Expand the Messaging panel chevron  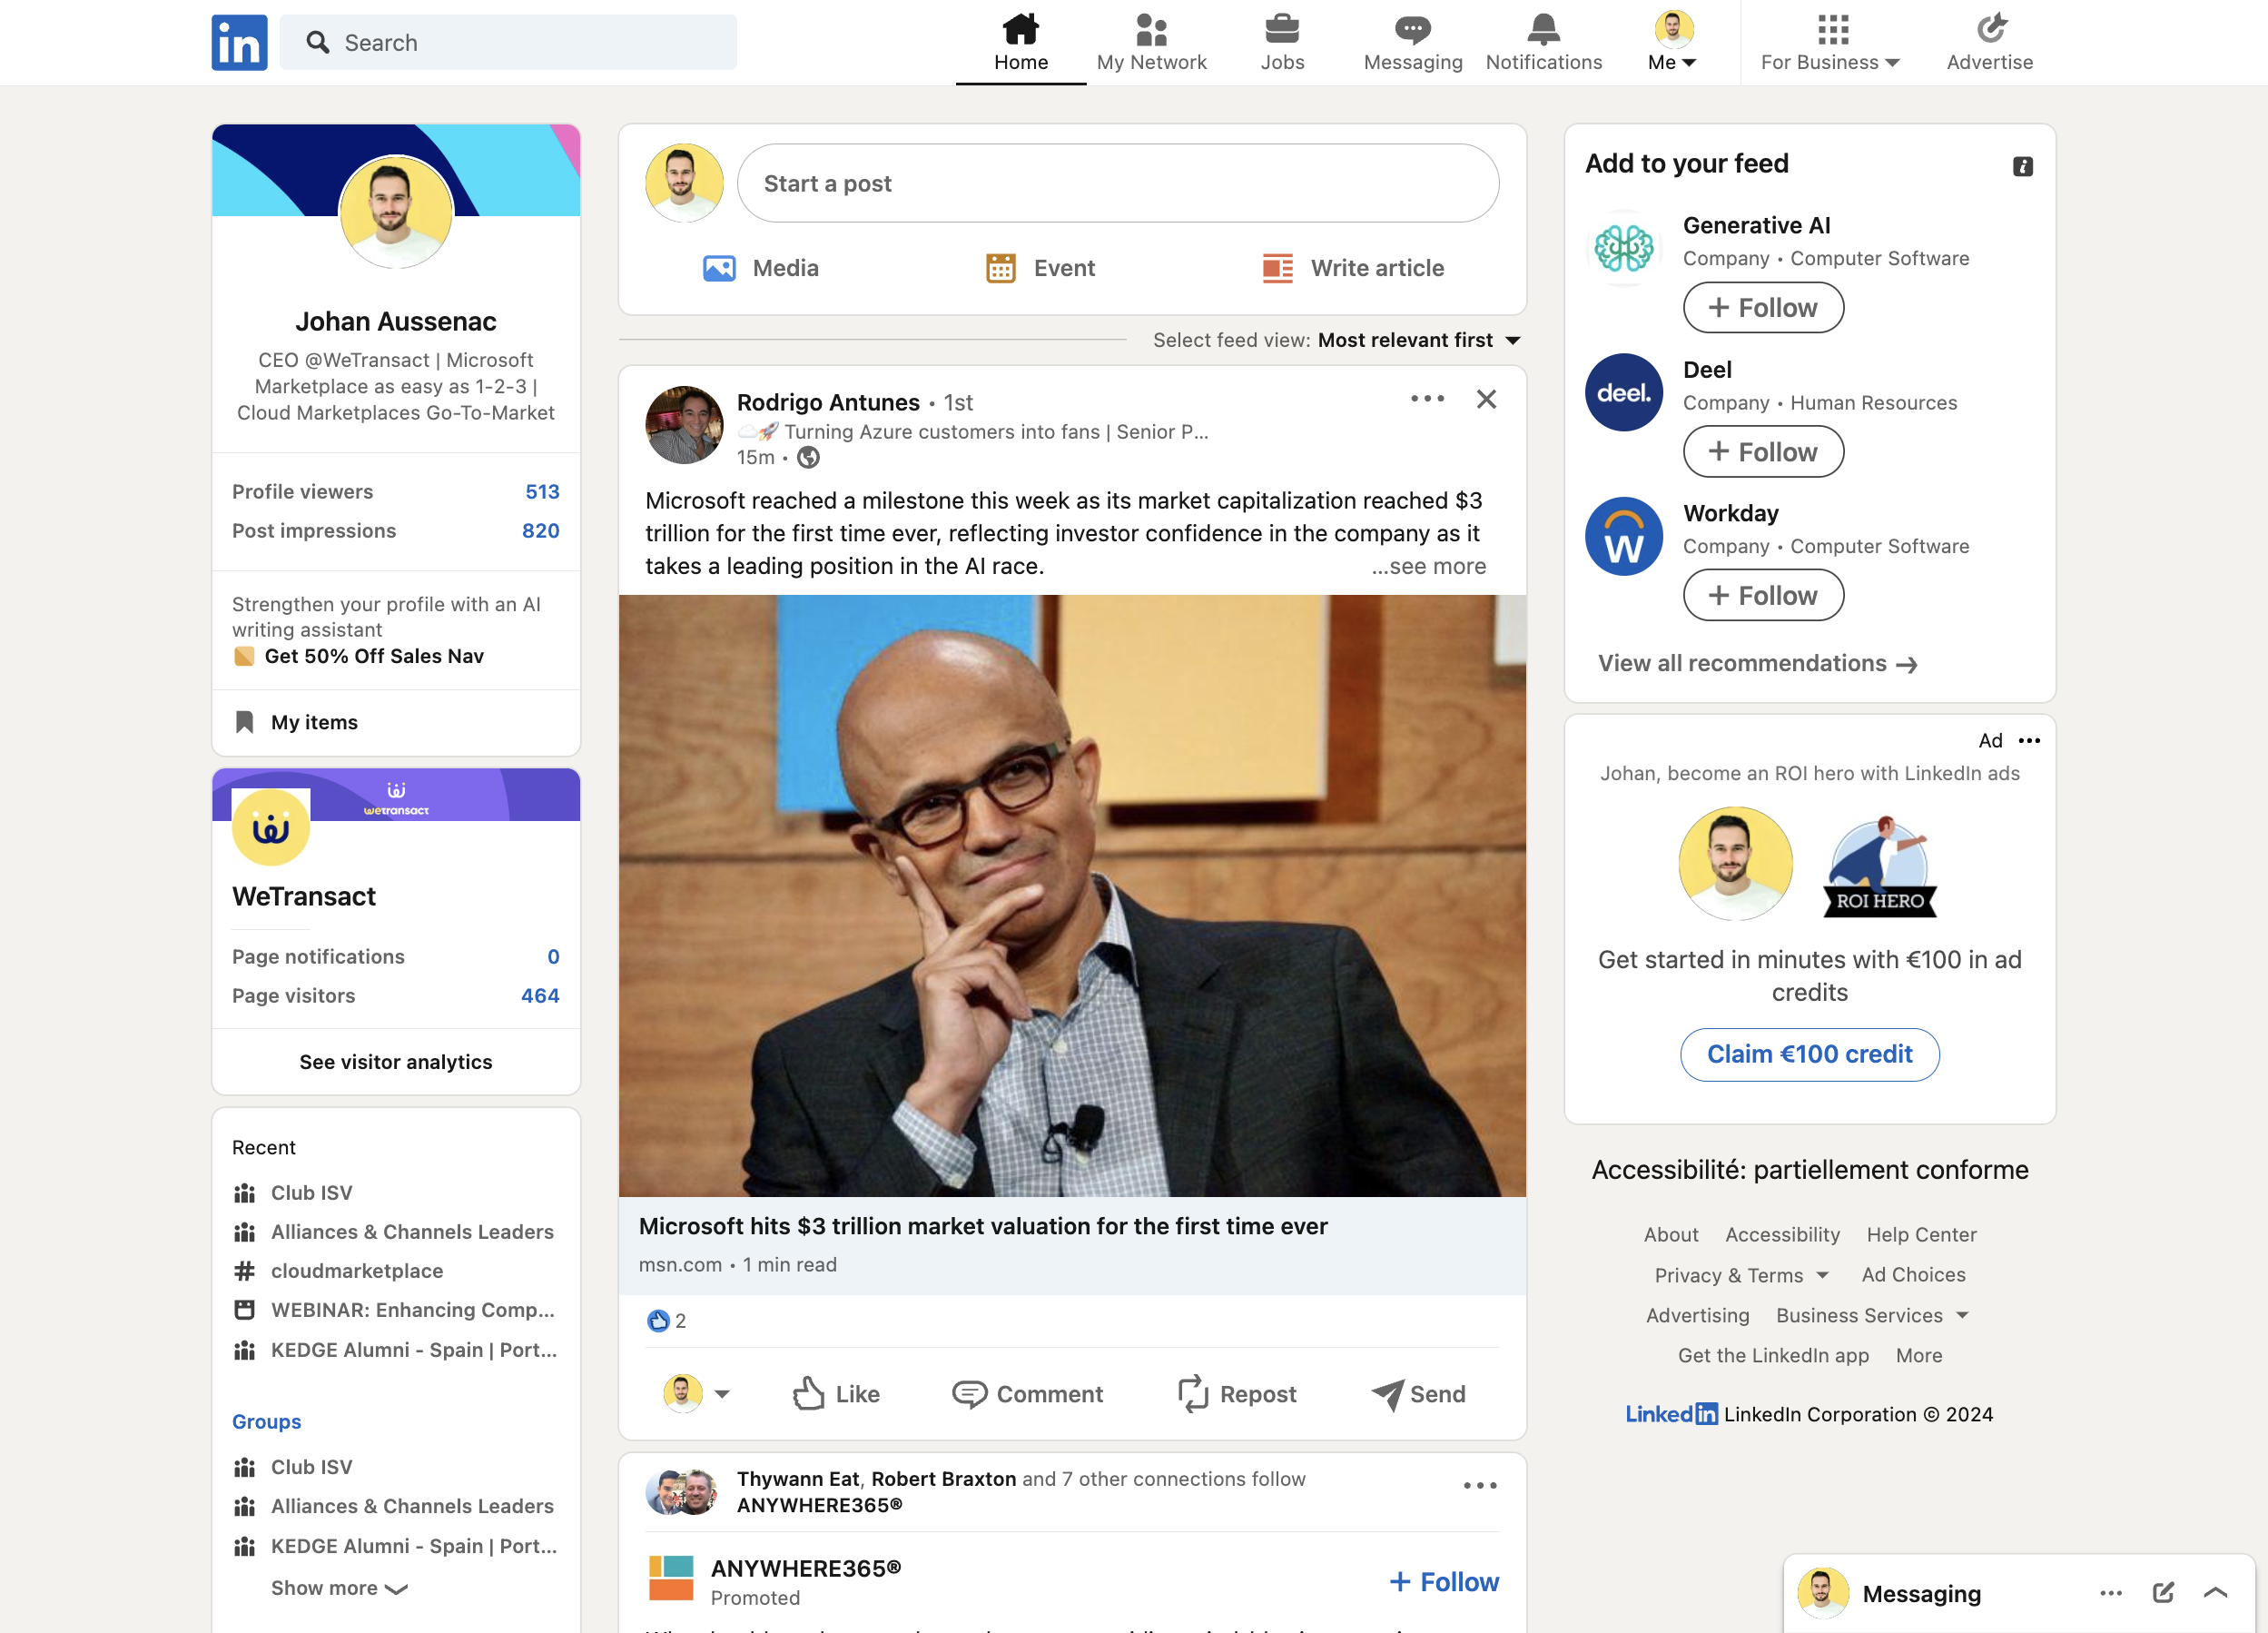[2215, 1593]
